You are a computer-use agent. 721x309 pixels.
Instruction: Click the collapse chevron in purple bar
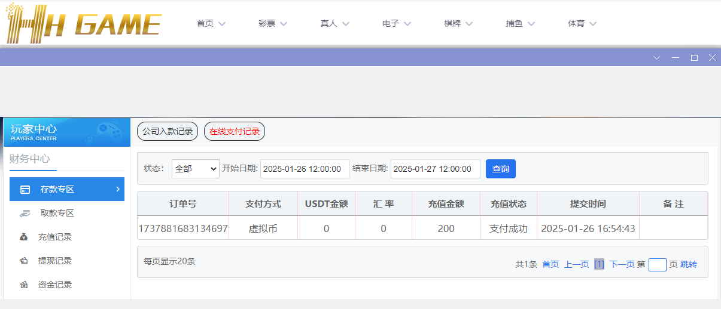click(656, 58)
